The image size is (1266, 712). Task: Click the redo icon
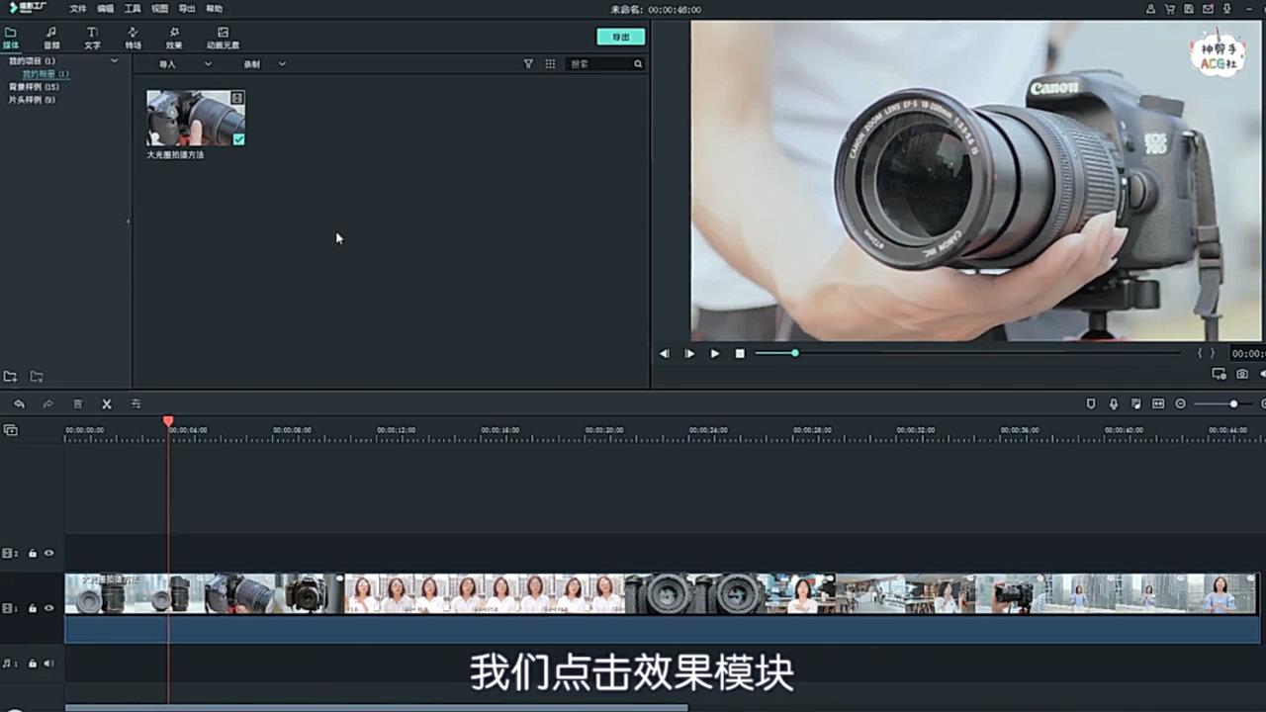pos(47,404)
